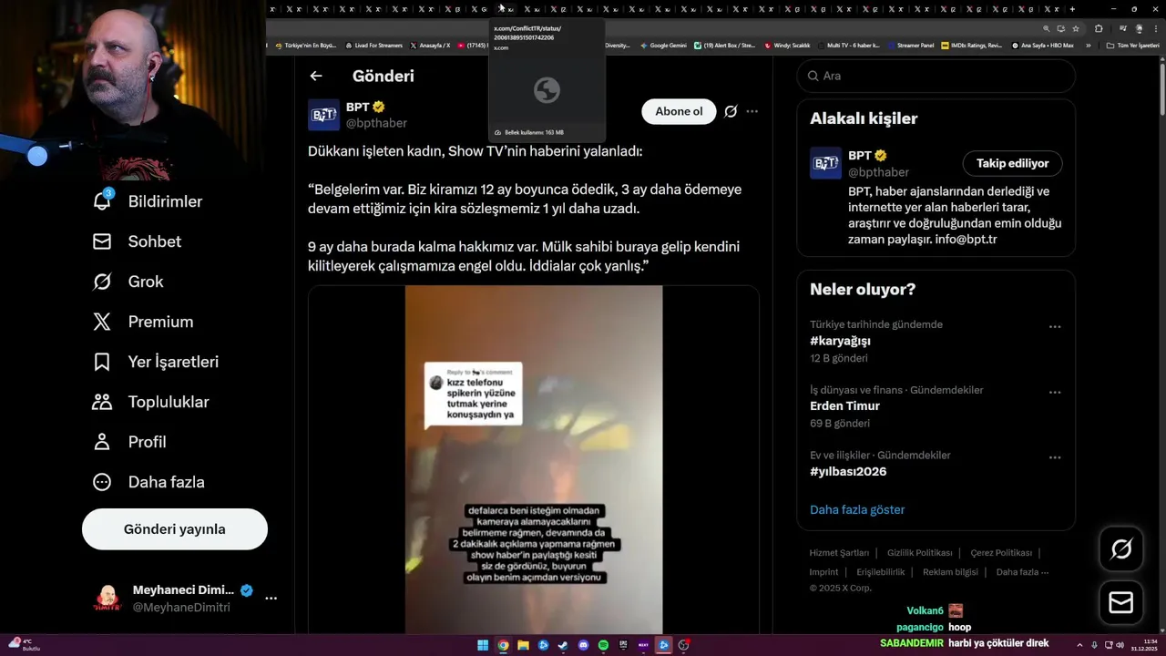Open Steam from the taskbar

[563, 645]
